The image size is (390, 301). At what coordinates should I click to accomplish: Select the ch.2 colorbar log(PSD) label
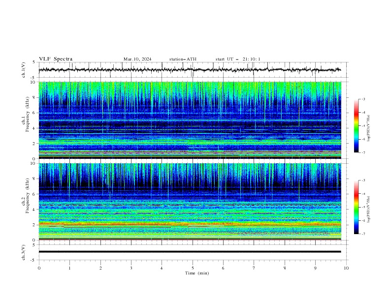(x=369, y=210)
